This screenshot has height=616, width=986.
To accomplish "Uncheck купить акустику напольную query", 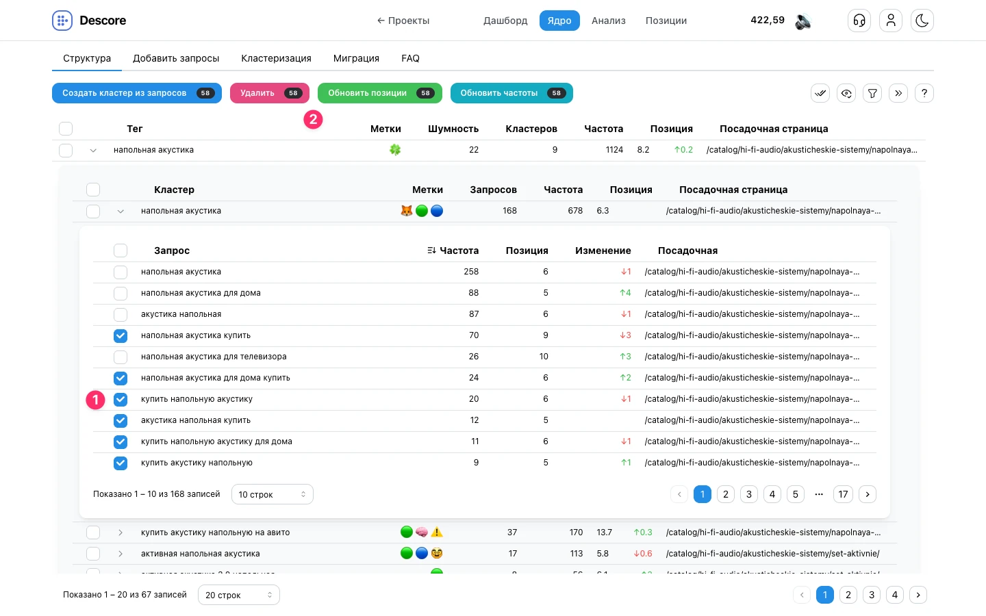I will 121,463.
